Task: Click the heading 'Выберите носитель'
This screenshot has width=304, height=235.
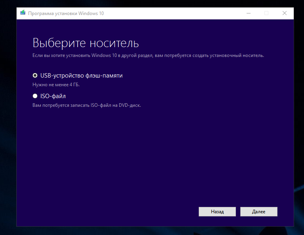Action: click(x=85, y=43)
